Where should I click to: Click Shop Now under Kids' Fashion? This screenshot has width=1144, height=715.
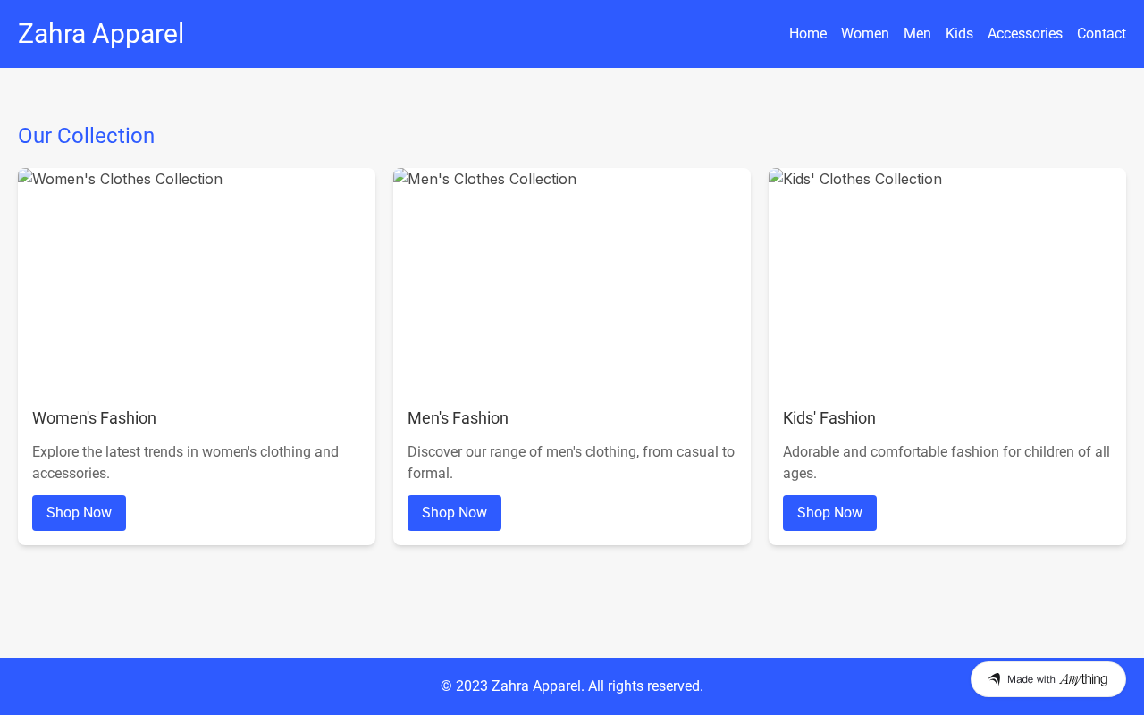coord(829,513)
